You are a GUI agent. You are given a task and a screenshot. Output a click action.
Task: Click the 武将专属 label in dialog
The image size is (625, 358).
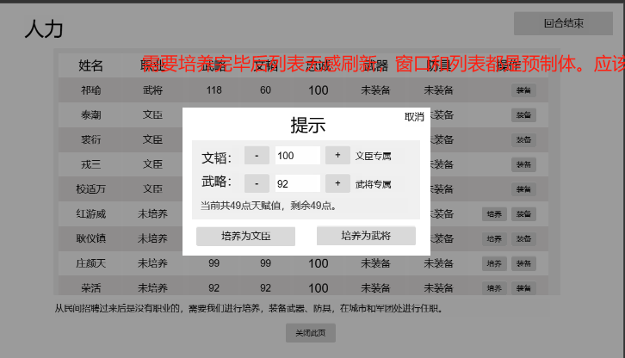(x=373, y=184)
